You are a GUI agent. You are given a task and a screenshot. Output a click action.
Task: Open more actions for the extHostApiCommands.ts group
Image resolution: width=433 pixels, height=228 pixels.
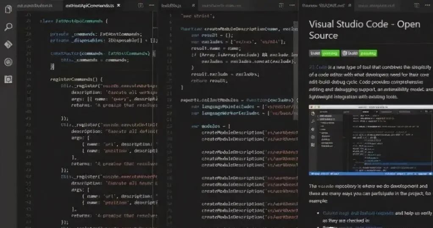pos(152,5)
